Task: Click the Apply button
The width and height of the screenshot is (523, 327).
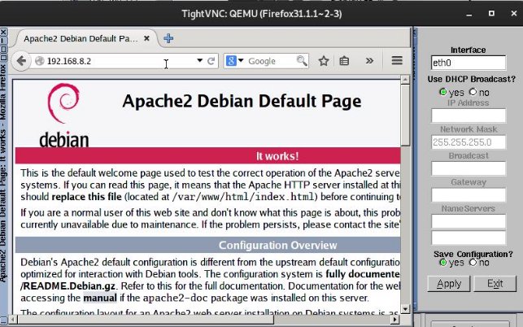Action: [449, 284]
